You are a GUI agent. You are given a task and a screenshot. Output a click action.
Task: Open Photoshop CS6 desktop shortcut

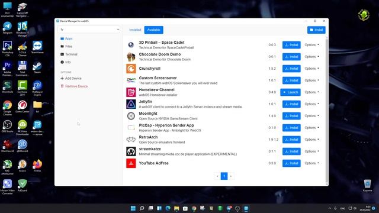pos(8,49)
